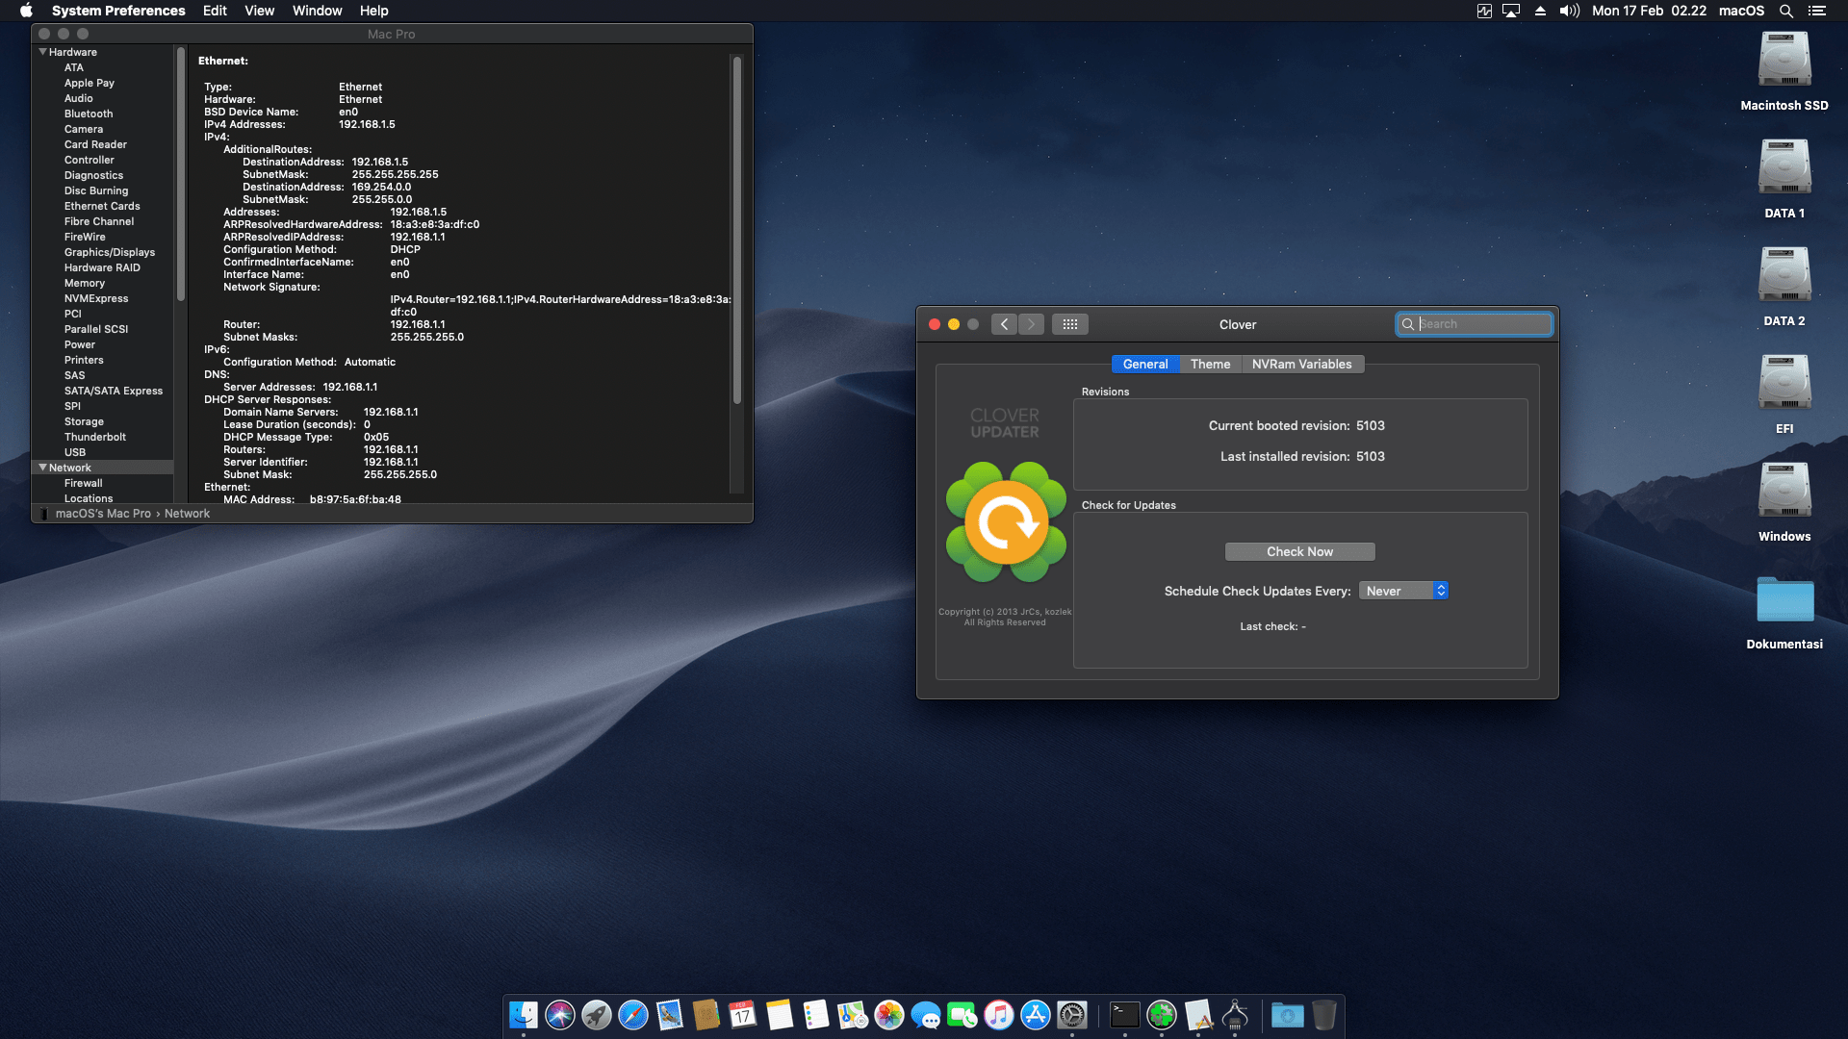Click the macOS user name in menu bar
This screenshot has width=1848, height=1039.
pyautogui.click(x=1741, y=11)
